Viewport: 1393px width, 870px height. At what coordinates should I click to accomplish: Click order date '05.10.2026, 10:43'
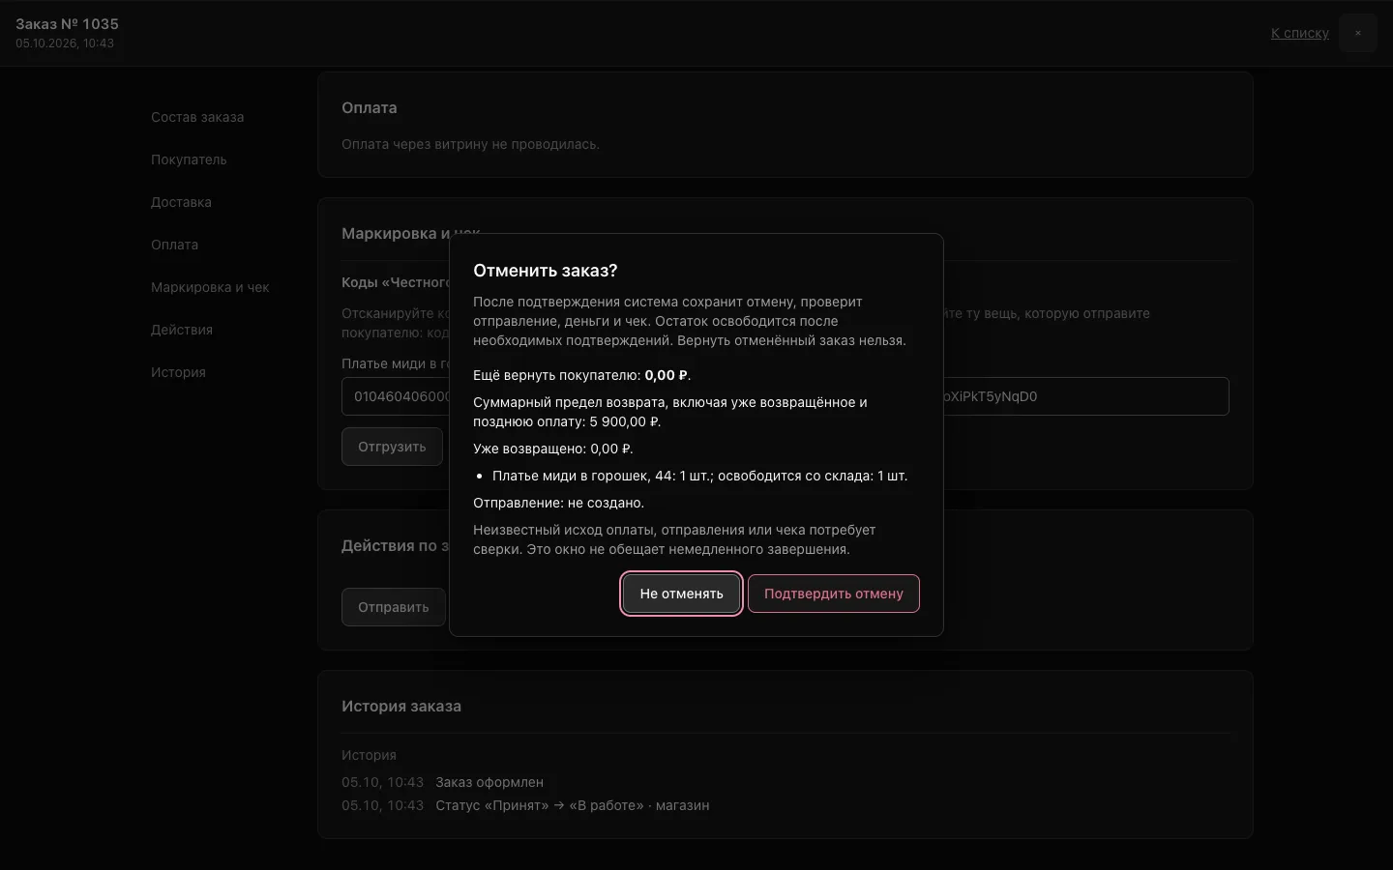pos(65,43)
